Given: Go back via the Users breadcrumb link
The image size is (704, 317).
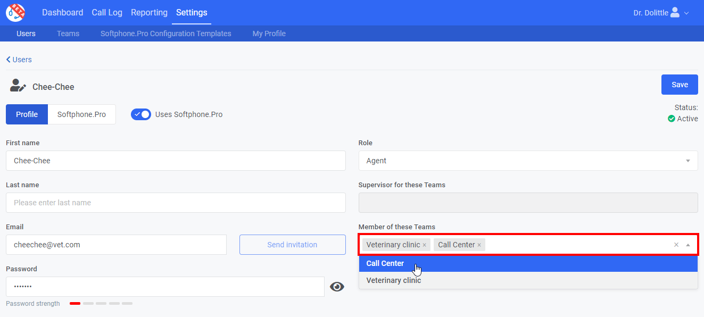Looking at the screenshot, I should [19, 60].
